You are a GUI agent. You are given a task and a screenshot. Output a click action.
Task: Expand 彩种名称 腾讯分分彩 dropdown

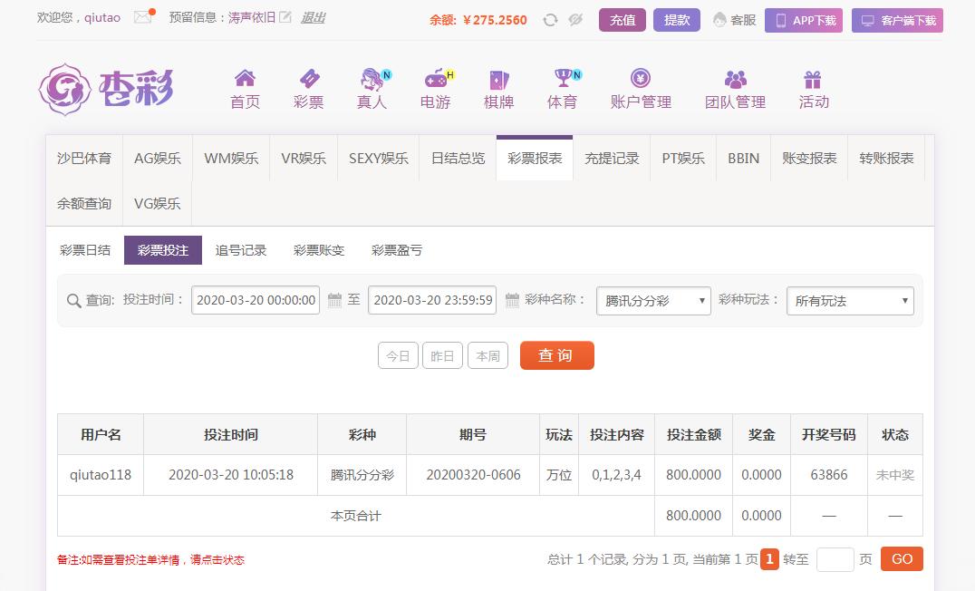click(x=653, y=300)
